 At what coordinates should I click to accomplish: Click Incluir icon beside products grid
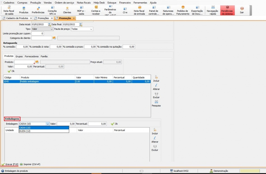(156, 79)
